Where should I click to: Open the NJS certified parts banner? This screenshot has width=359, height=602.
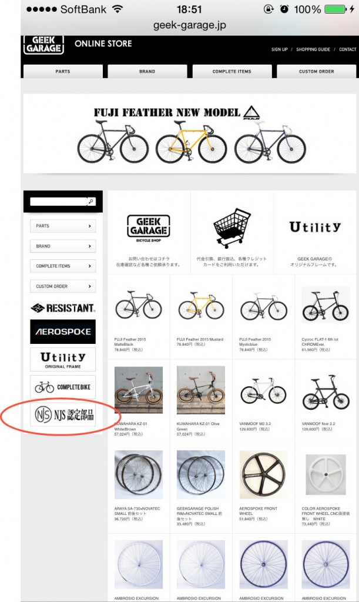click(x=63, y=414)
